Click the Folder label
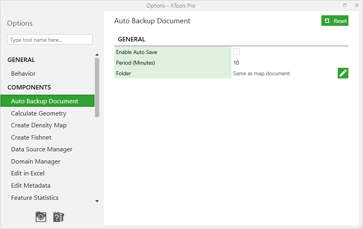The height and width of the screenshot is (229, 363). (x=123, y=73)
